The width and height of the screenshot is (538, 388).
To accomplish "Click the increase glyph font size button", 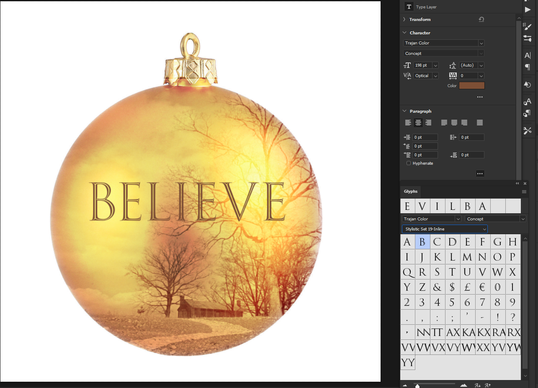I will [487, 385].
